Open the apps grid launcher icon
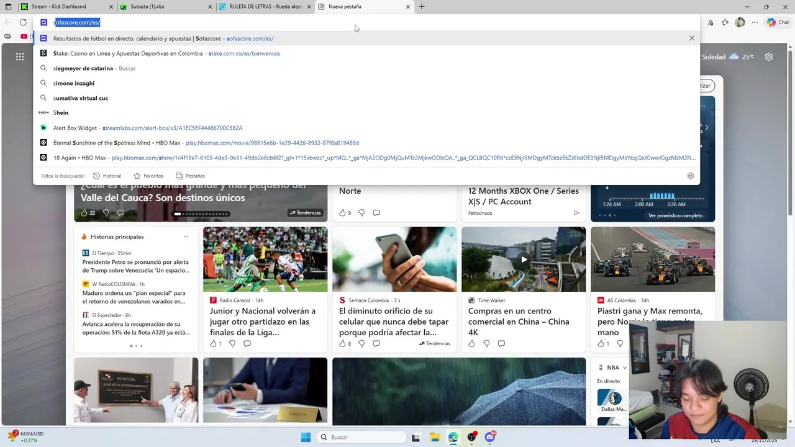The width and height of the screenshot is (795, 447). pyautogui.click(x=20, y=56)
